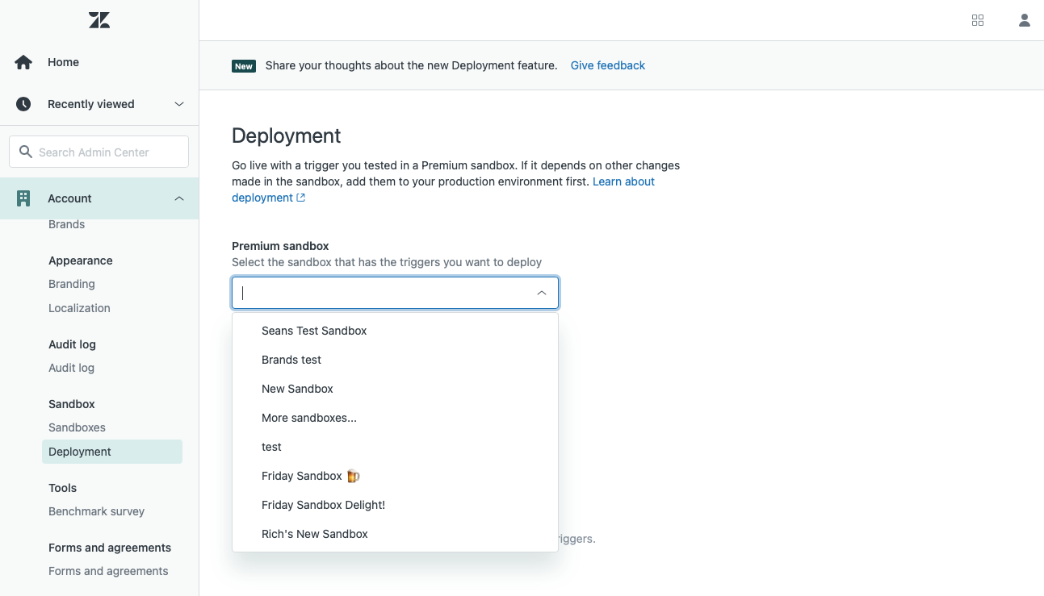This screenshot has width=1044, height=596.
Task: Click the Give feedback link
Action: 607,65
